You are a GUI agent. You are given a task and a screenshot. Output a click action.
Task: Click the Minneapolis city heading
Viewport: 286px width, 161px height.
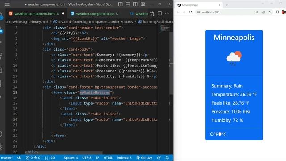[234, 38]
